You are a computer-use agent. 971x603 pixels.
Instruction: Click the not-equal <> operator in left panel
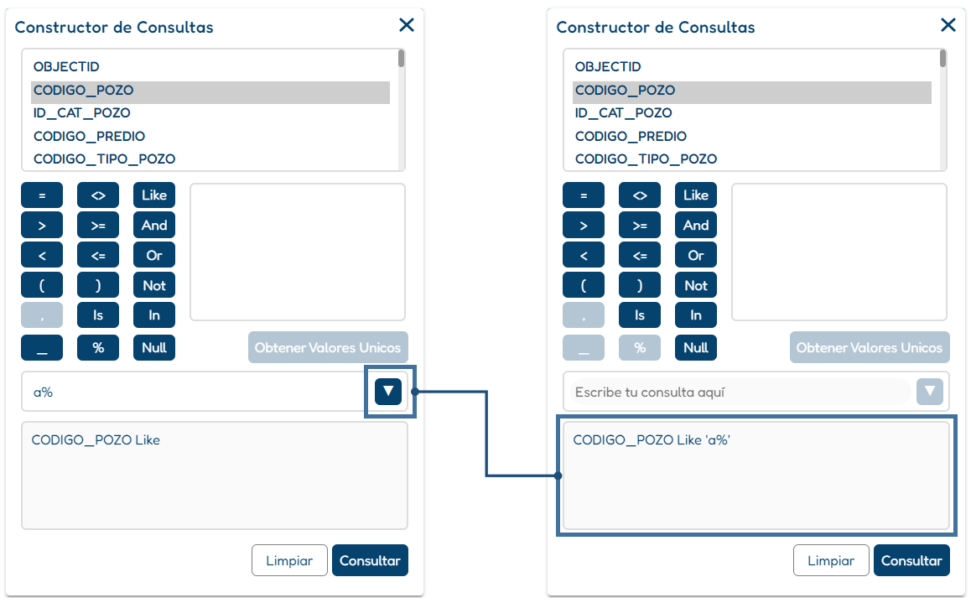pos(98,195)
